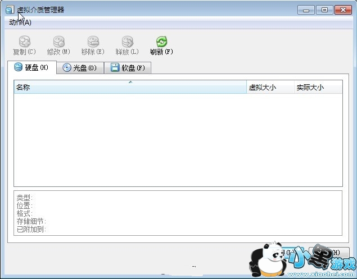Image resolution: width=357 pixels, height=279 pixels.
Task: Click the sort arrow above 名称 column
Action: click(x=130, y=82)
